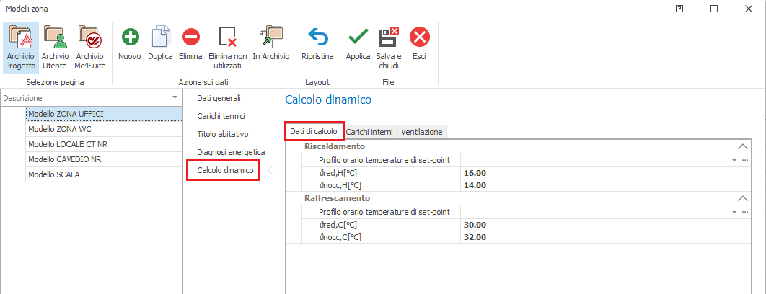766x294 pixels.
Task: Delete the model using Elimina
Action: tap(190, 37)
